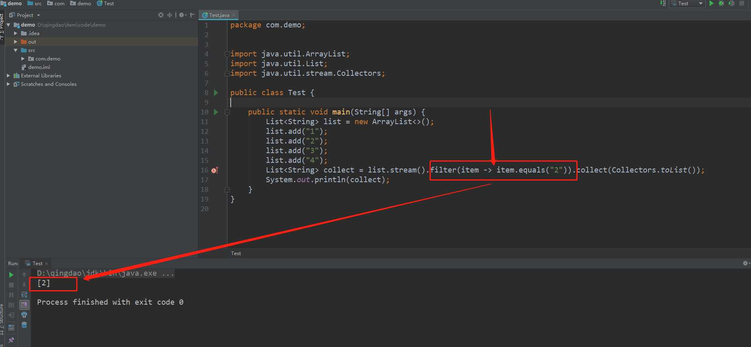The image size is (751, 347).
Task: Click the Dump threads icon in Run panel
Action: 11,305
